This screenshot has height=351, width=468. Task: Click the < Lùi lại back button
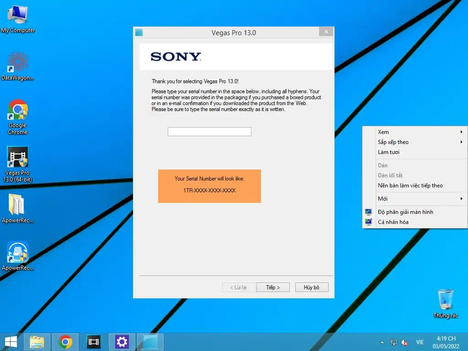(x=239, y=287)
